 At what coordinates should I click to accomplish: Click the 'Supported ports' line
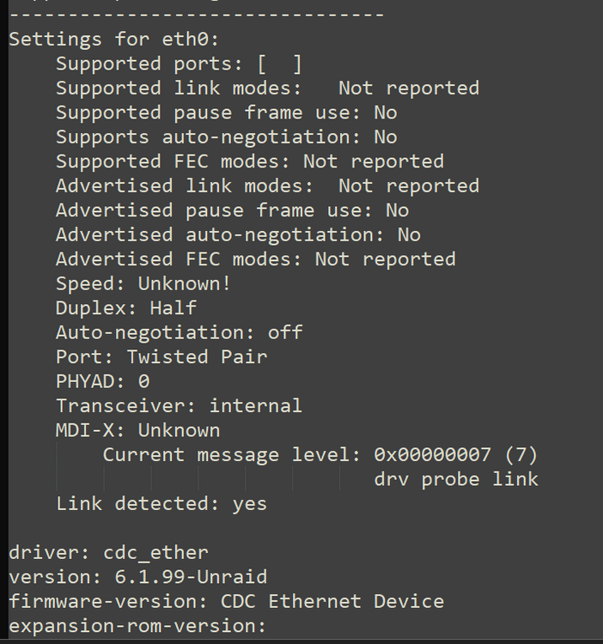point(179,64)
